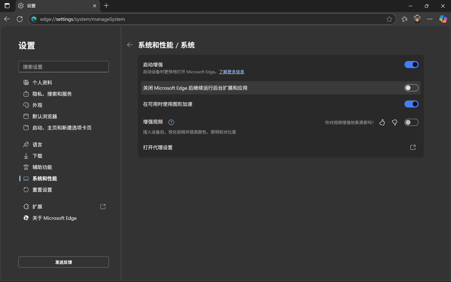The width and height of the screenshot is (451, 282).
Task: Click the external link icon beside 扩展
Action: pos(103,207)
